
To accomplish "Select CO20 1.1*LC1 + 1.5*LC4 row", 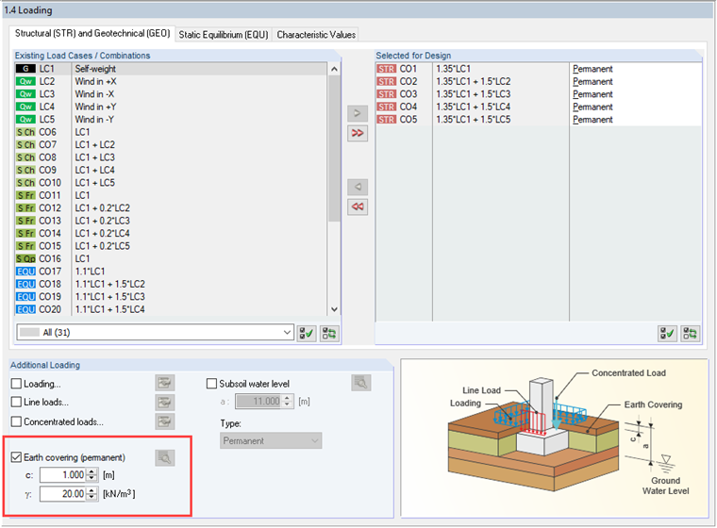I will 171,309.
